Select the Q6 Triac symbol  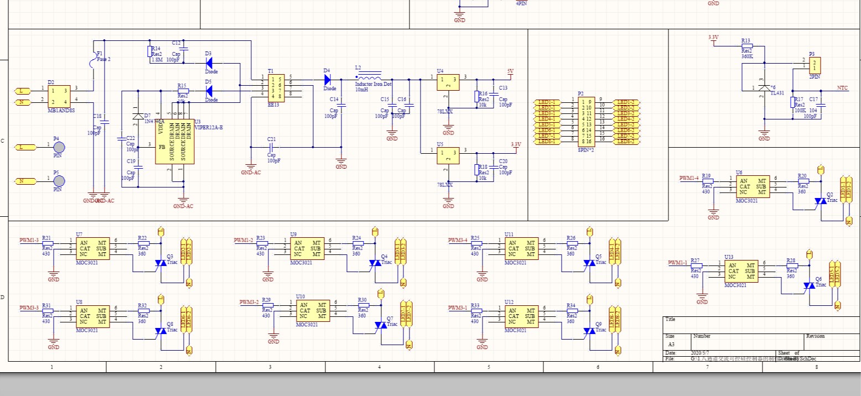810,285
